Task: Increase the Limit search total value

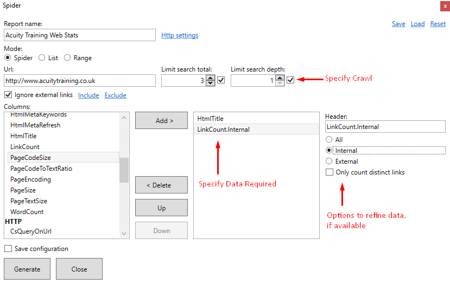Action: [211, 78]
